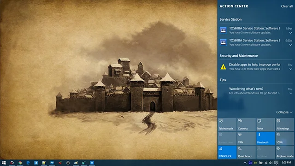
Task: Adjust brightness via the 100% tile
Action: pos(285,138)
